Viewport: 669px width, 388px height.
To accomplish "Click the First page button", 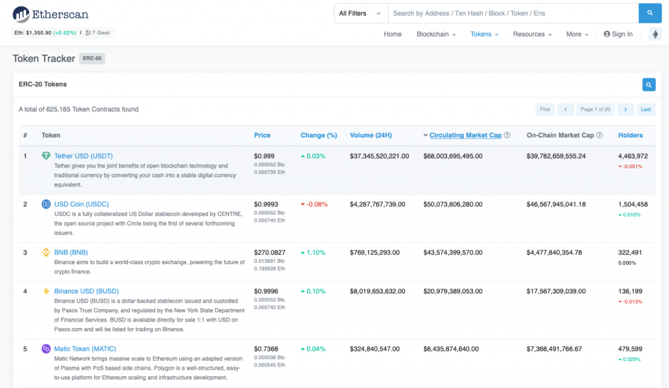I will click(545, 110).
